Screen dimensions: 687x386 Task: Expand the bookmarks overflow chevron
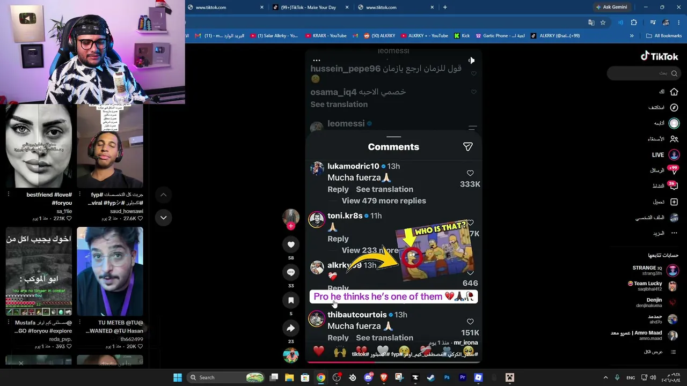pos(632,36)
